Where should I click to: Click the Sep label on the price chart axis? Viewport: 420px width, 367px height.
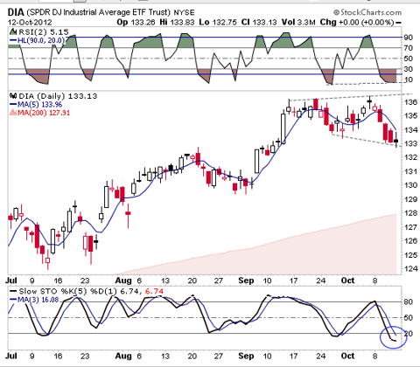coord(246,280)
